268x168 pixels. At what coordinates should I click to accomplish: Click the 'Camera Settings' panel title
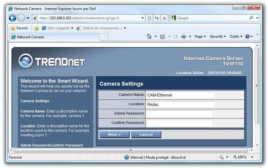coord(121,84)
